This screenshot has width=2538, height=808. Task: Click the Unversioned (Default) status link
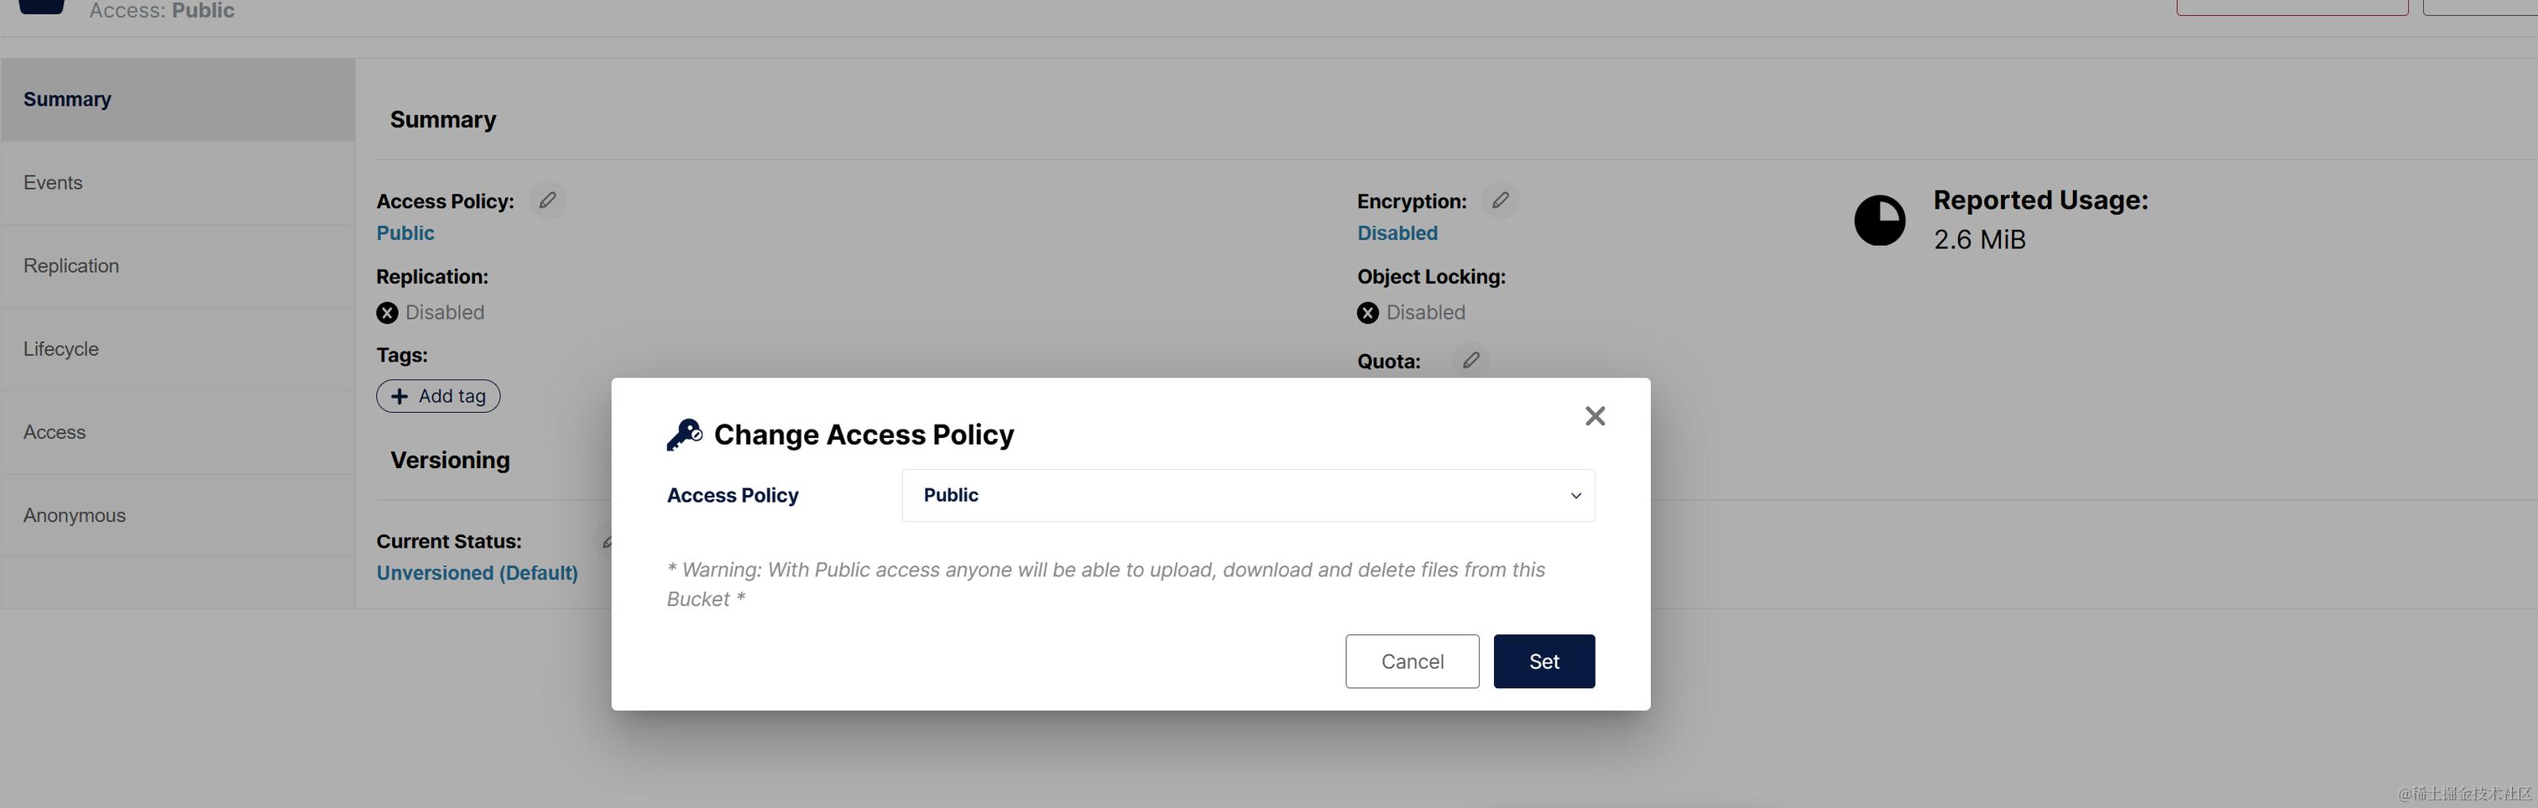(x=477, y=572)
